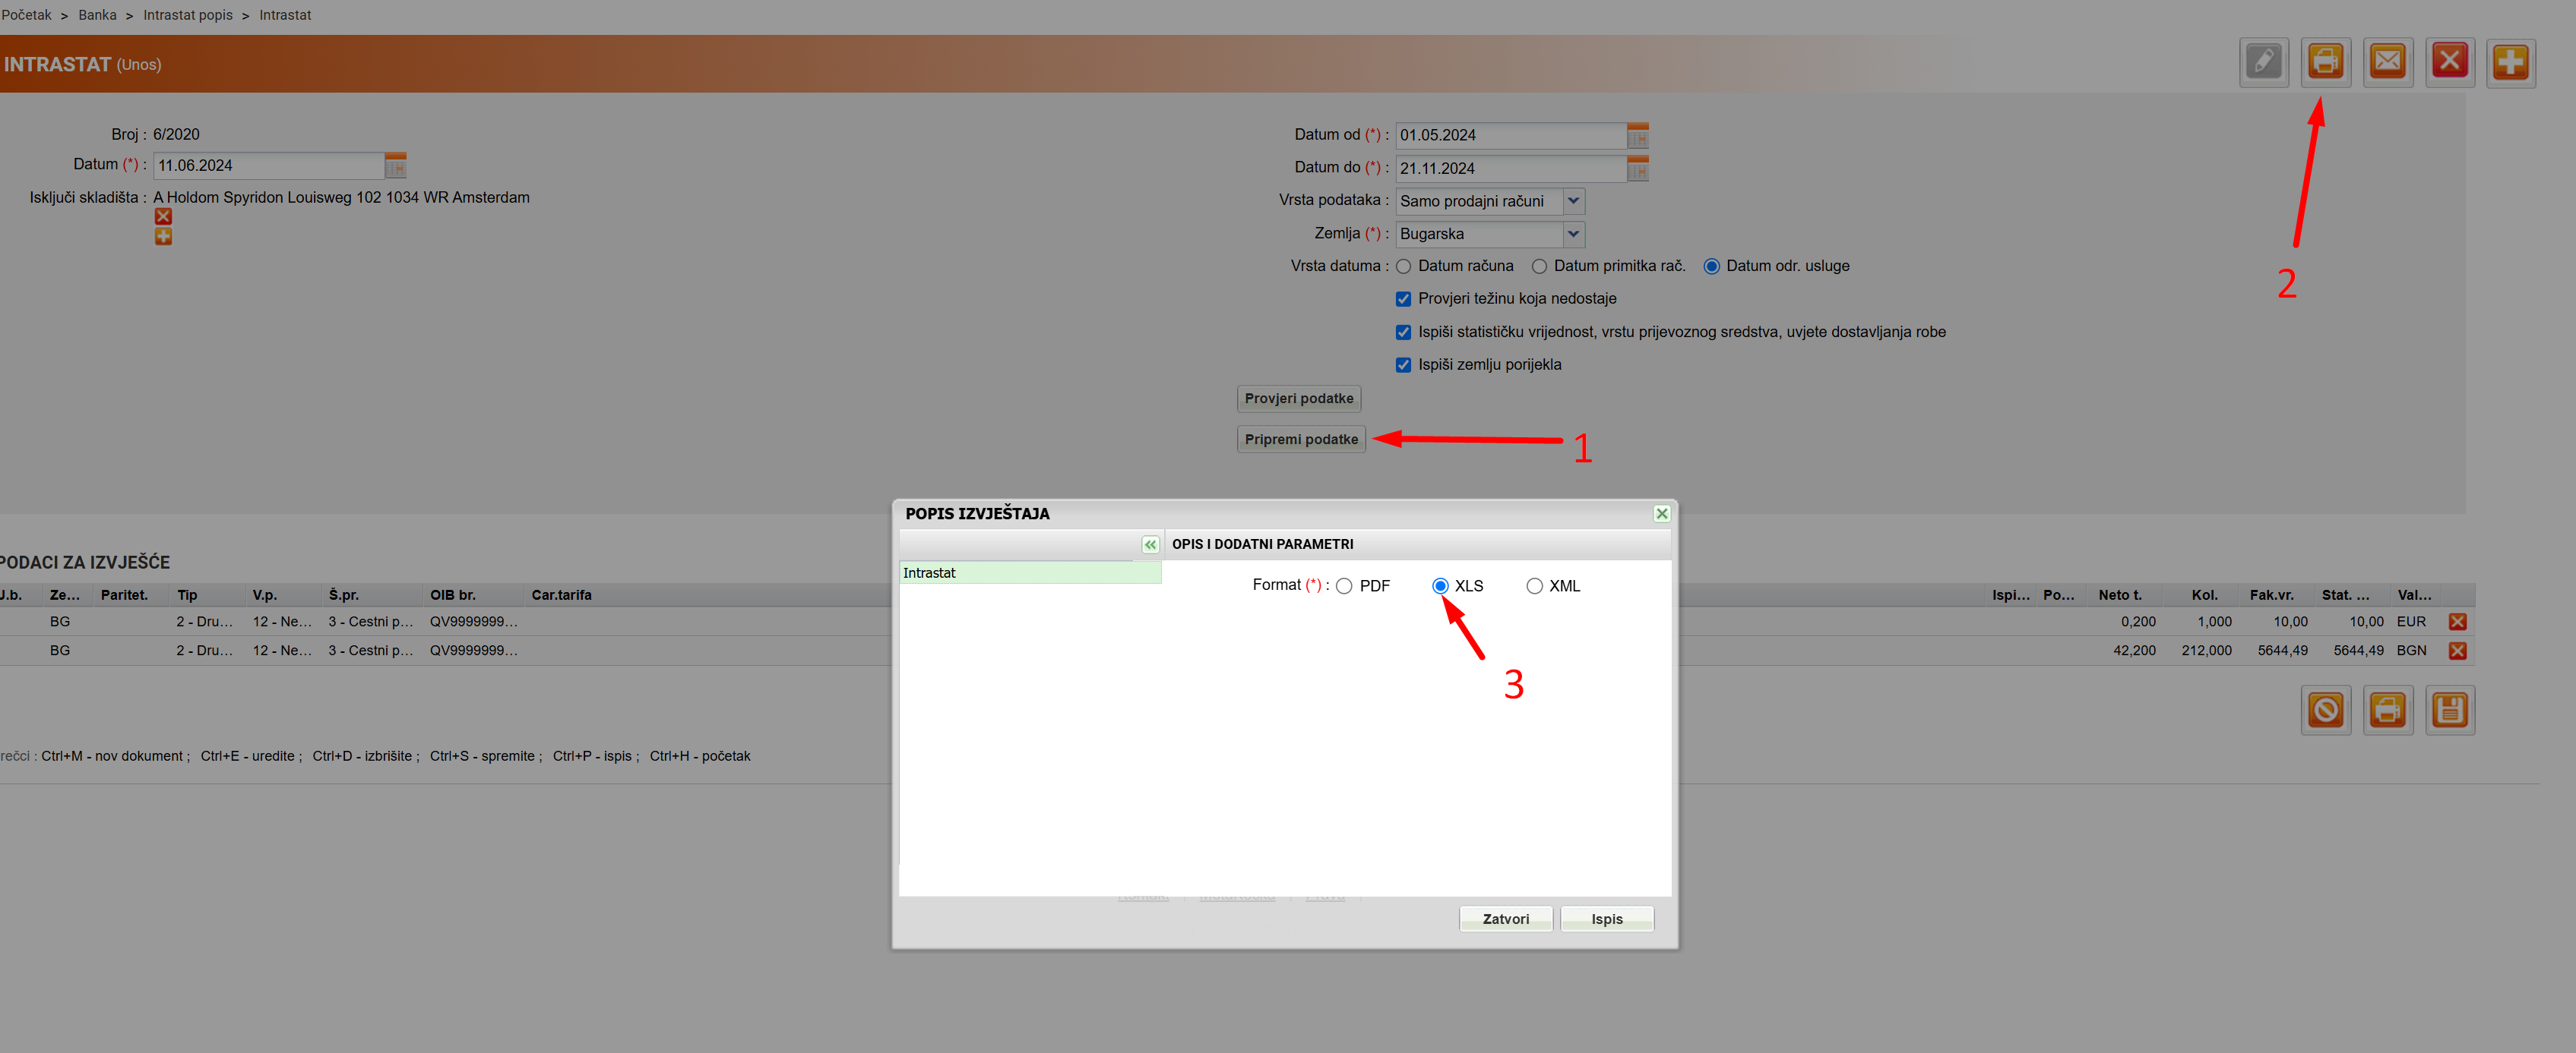Remove the excluded warehouse with red X
This screenshot has width=2576, height=1053.
click(x=163, y=217)
